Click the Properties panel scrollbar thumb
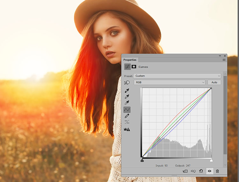The width and height of the screenshot is (239, 182). click(x=225, y=115)
